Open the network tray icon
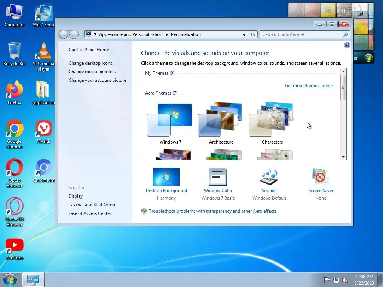Image resolution: width=383 pixels, height=287 pixels. coord(336,280)
